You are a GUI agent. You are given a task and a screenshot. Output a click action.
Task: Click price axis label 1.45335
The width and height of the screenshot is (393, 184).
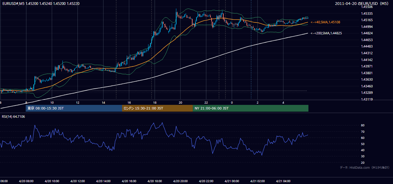(367, 13)
